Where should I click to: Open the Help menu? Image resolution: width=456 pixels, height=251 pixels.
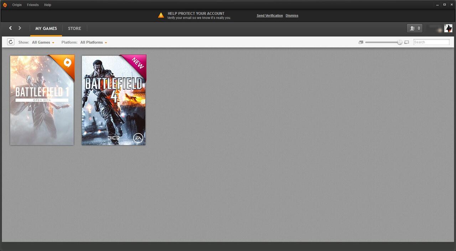click(48, 5)
